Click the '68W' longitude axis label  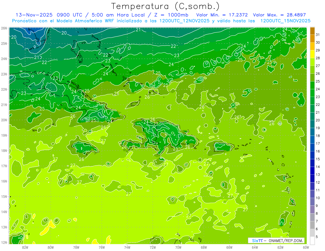coord(204,247)
